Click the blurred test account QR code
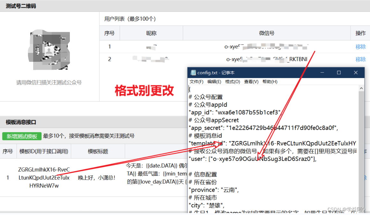This screenshot has width=370, height=215. 49,50
